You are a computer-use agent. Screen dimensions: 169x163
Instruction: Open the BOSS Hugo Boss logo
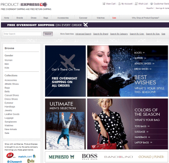click(90, 157)
